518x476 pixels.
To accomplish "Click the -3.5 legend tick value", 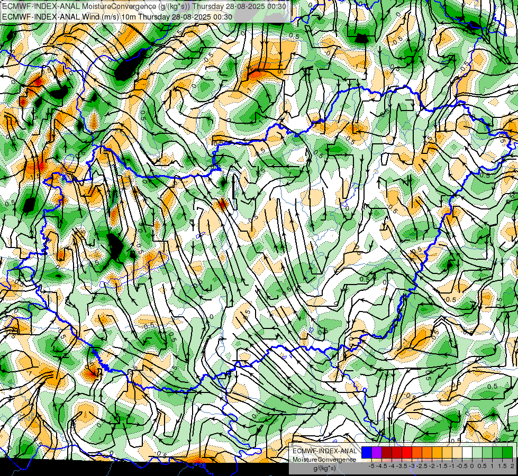I will 402,466.
